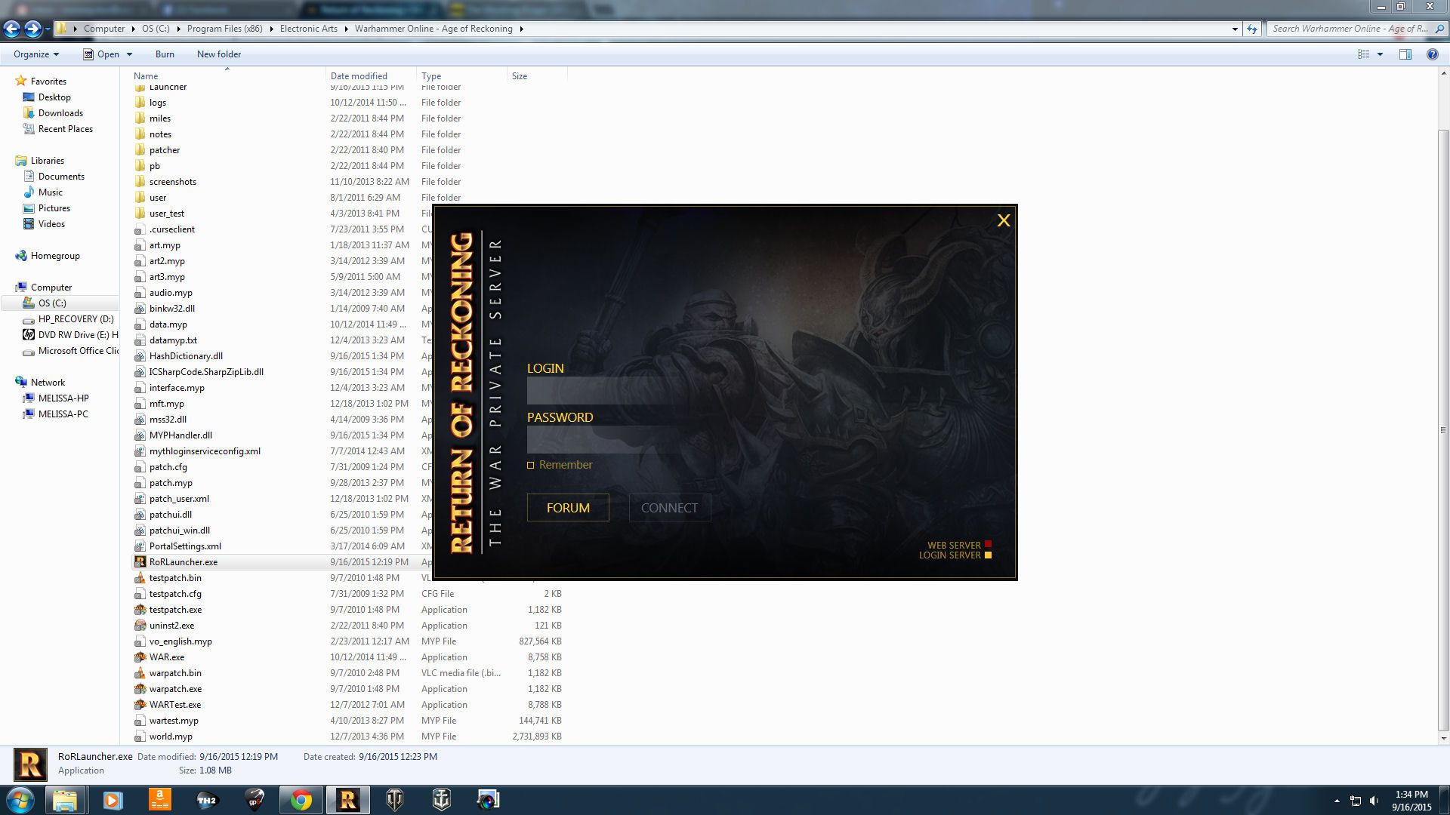Toggle the preview pane icon
Screen dimensions: 1450x815
point(1405,54)
